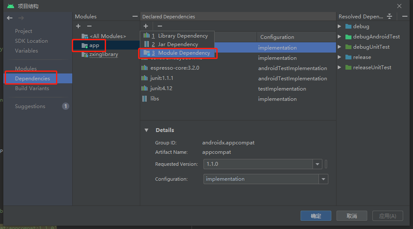Select the debugAndroidTest folder item

tap(373, 37)
